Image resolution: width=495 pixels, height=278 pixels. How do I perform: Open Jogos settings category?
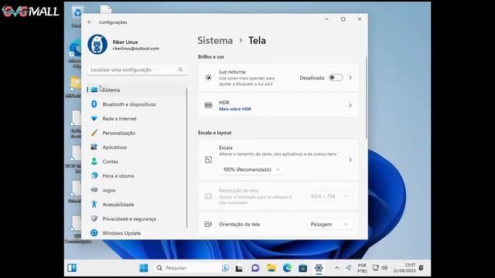137,190
